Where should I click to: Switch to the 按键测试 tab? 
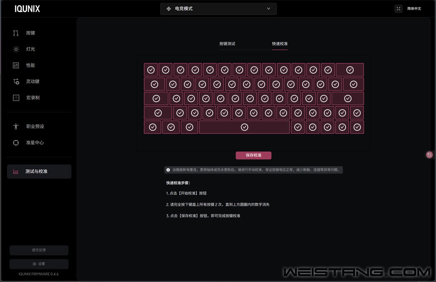[x=227, y=44]
